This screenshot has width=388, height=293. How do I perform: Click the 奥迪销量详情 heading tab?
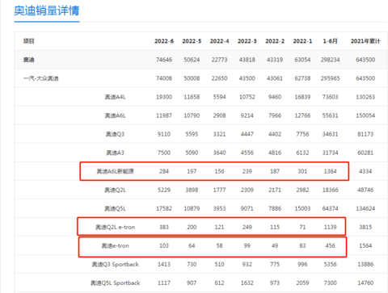(47, 11)
